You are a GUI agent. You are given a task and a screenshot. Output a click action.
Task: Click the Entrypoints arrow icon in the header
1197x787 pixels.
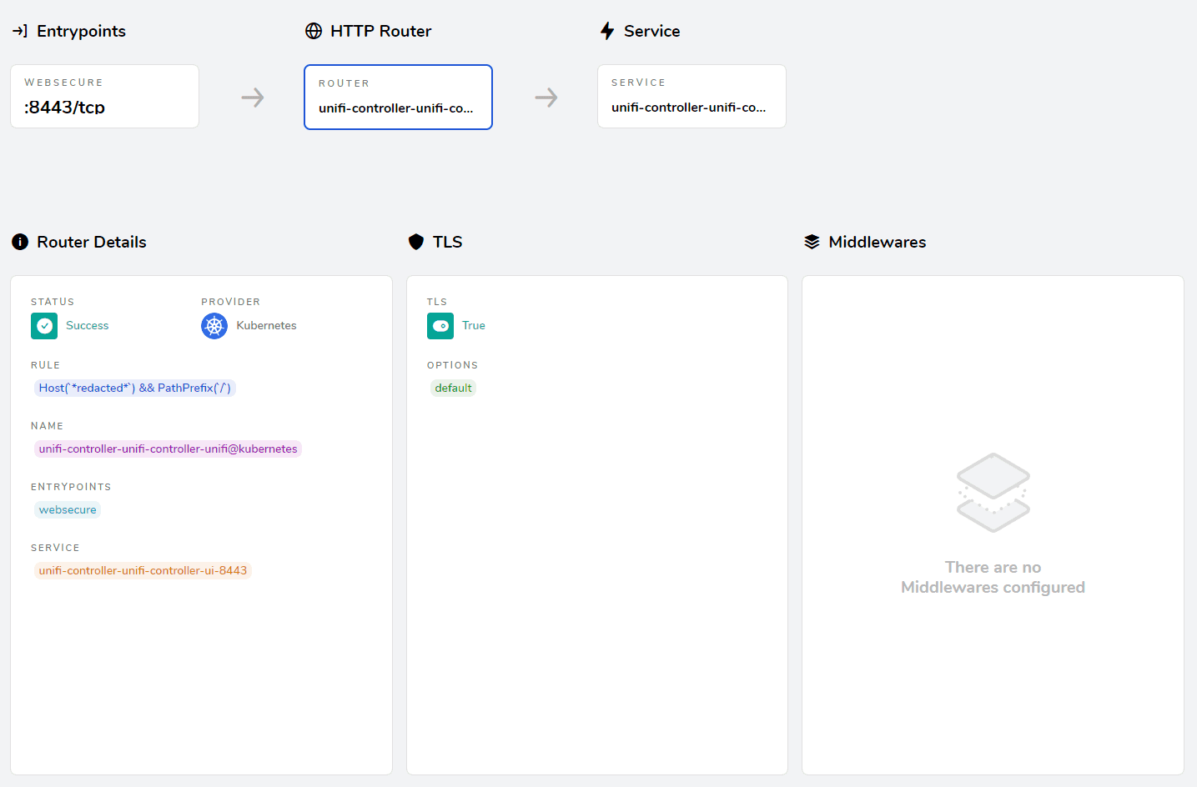19,31
